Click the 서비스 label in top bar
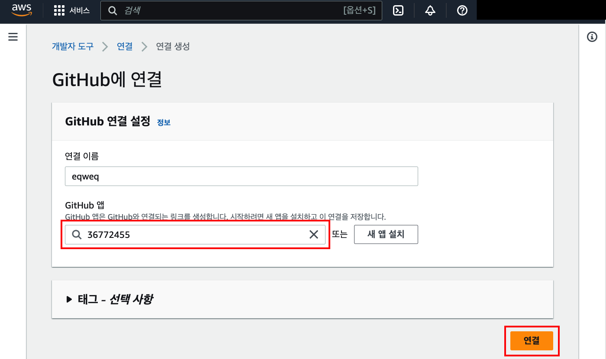The width and height of the screenshot is (606, 359). 80,11
